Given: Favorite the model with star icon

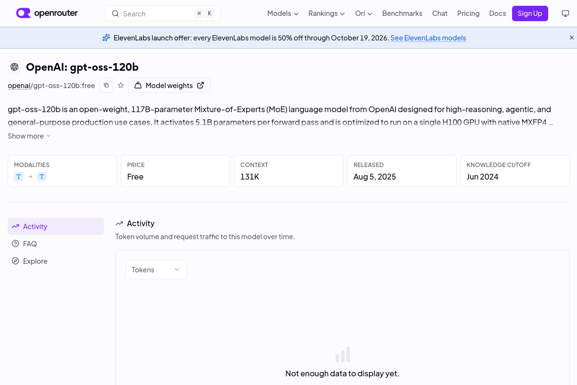Looking at the screenshot, I should (x=121, y=85).
